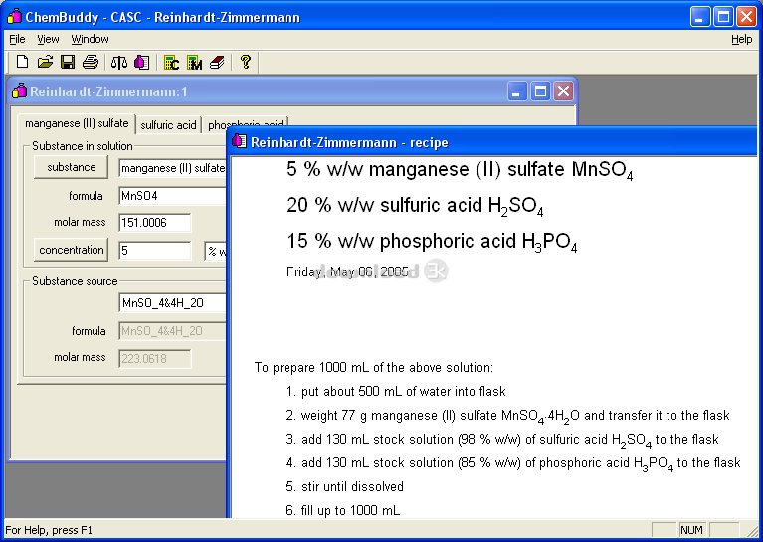The image size is (763, 542).
Task: Click the MnSO4 formula input field
Action: 173,196
